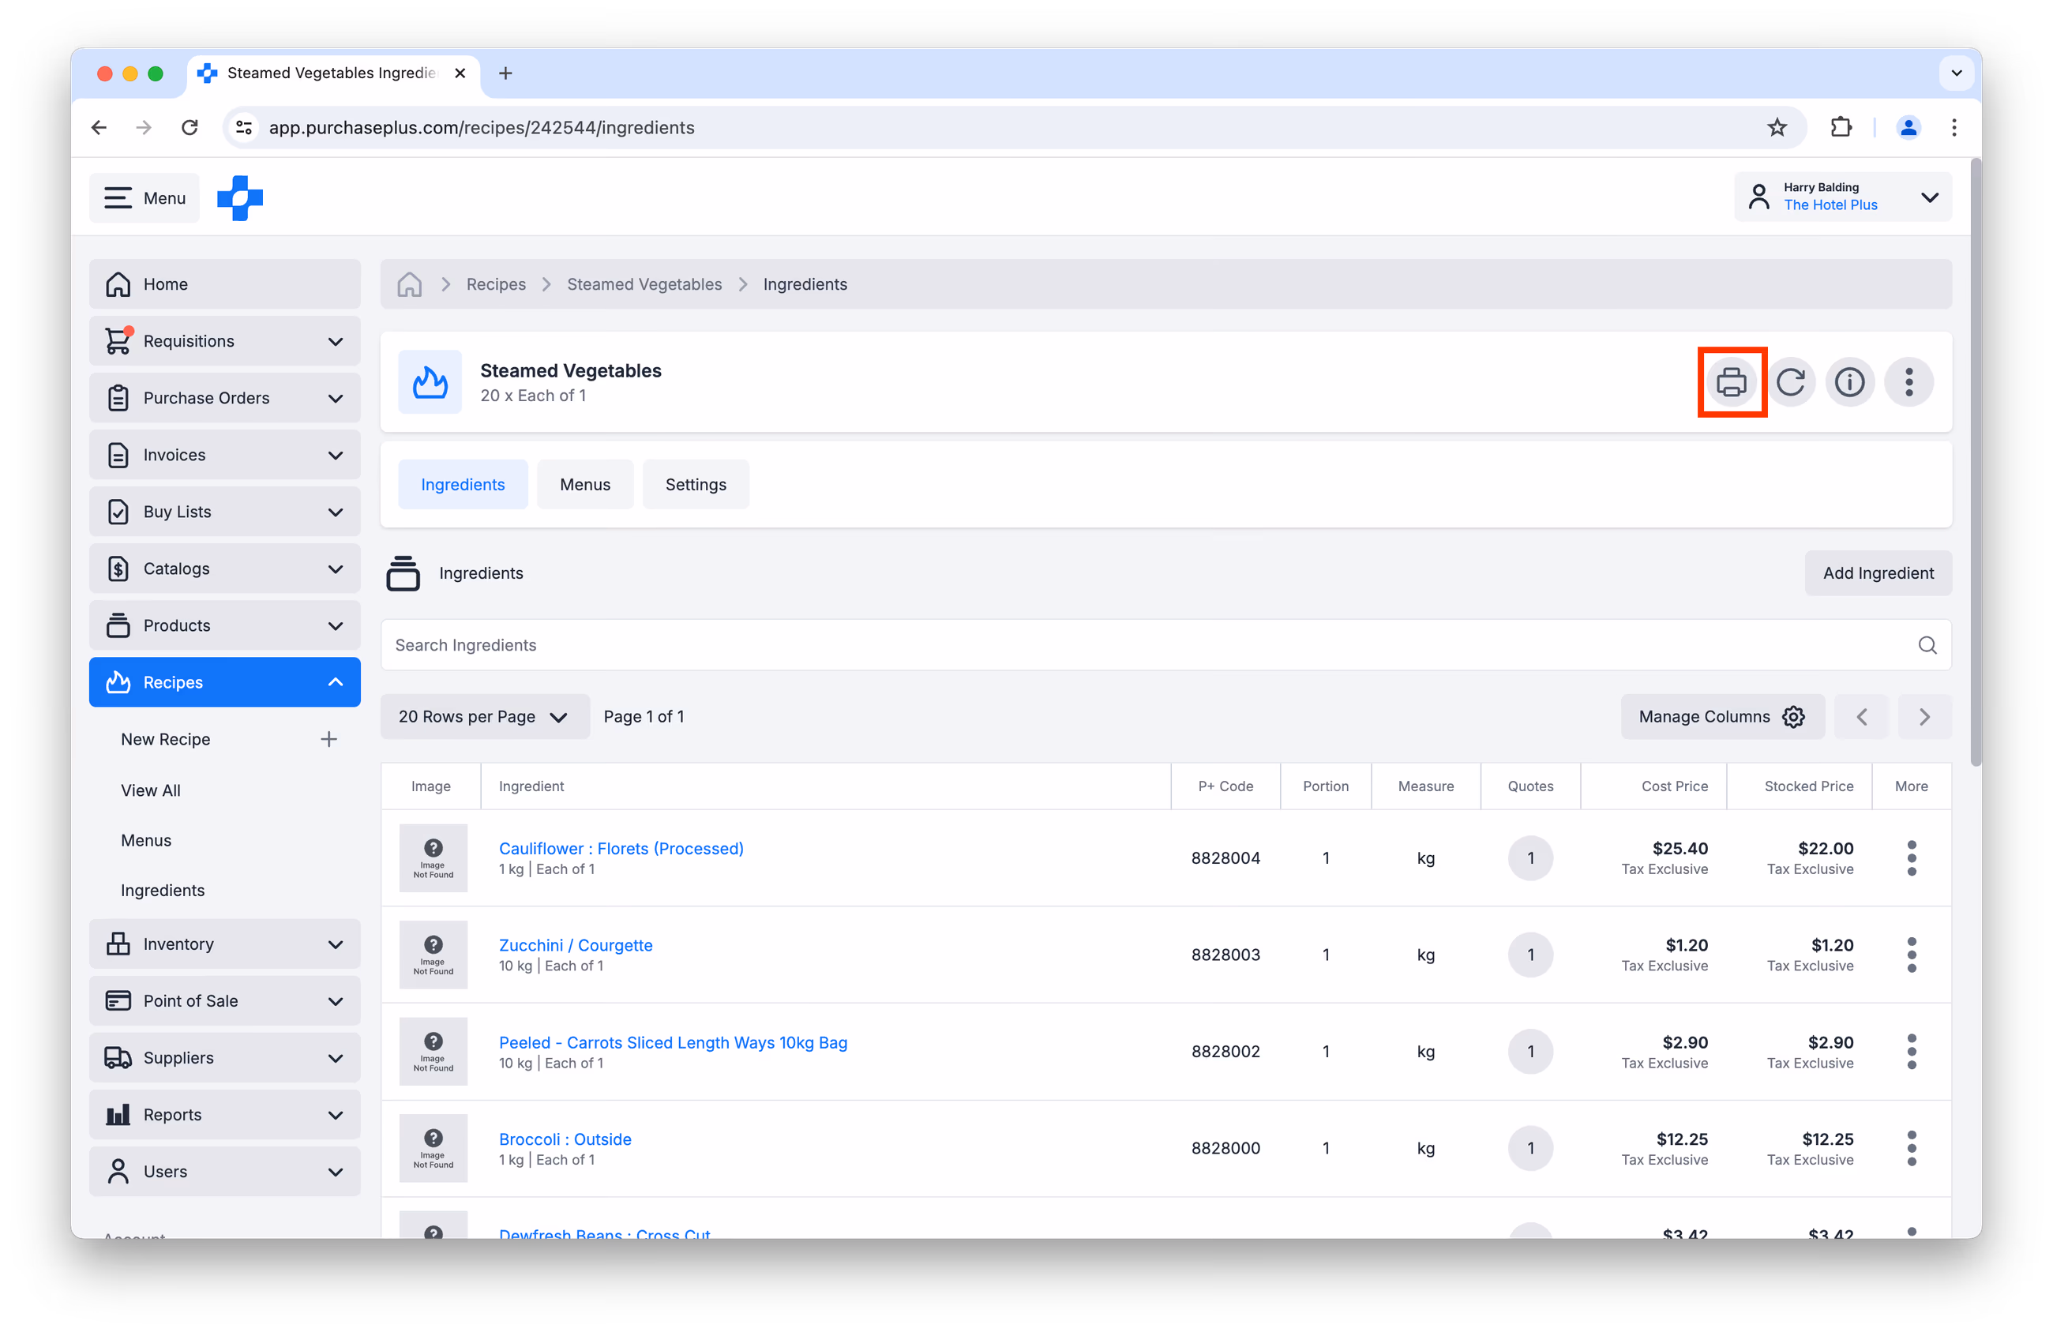The width and height of the screenshot is (2053, 1332).
Task: Open more options for Zucchini row
Action: click(x=1912, y=955)
